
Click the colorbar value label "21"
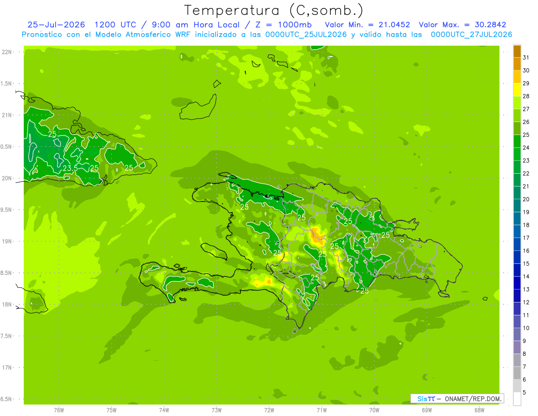click(x=526, y=186)
